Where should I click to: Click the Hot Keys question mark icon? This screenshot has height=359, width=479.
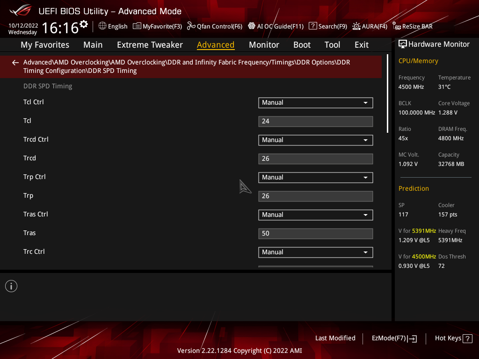coord(467,338)
